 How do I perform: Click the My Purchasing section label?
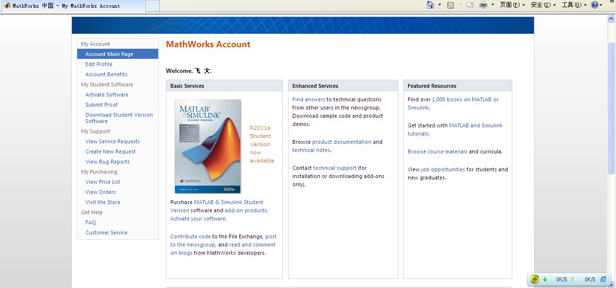pyautogui.click(x=99, y=172)
